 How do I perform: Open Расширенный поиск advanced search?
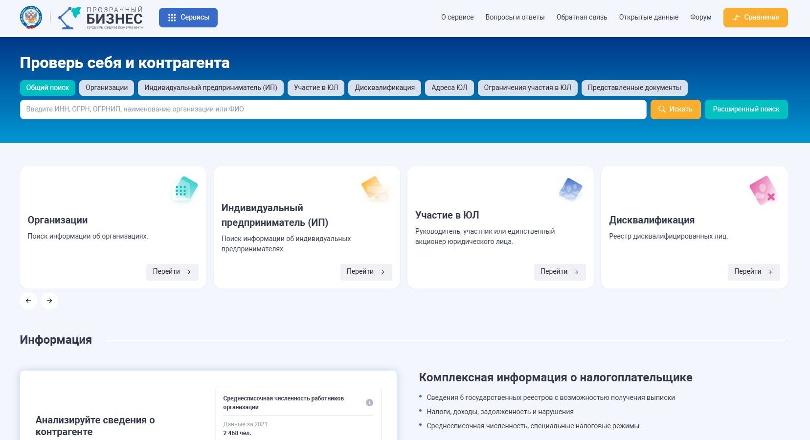pos(746,110)
